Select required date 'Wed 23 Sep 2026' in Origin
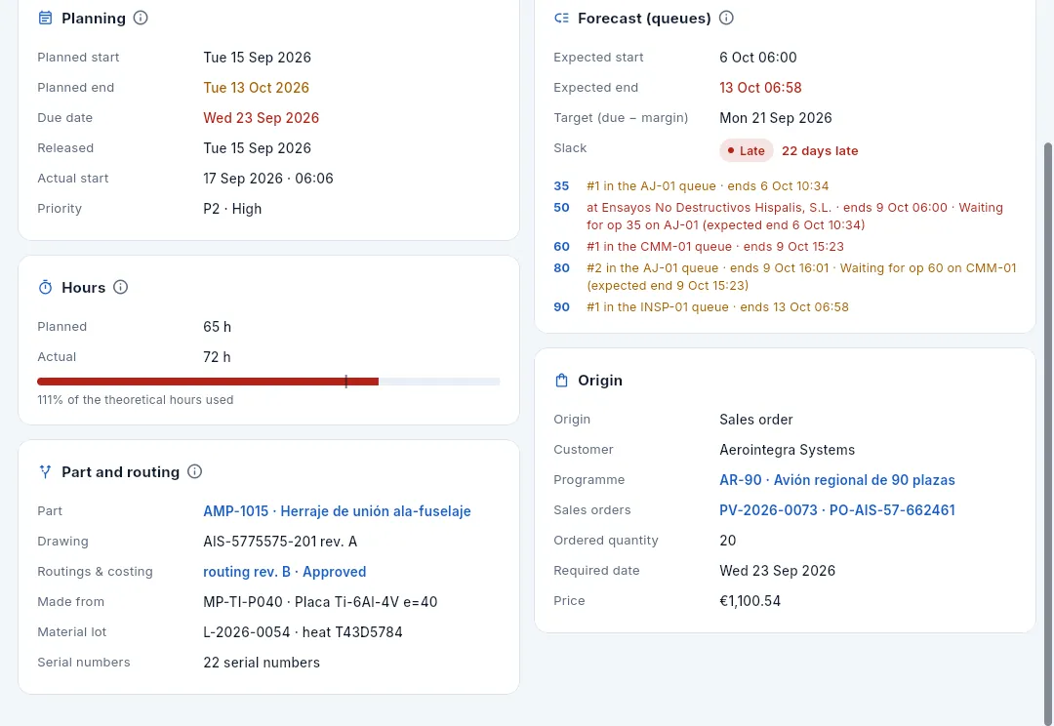This screenshot has width=1054, height=726. 777,571
